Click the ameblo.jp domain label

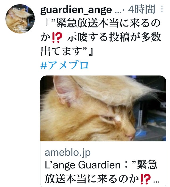68,153
